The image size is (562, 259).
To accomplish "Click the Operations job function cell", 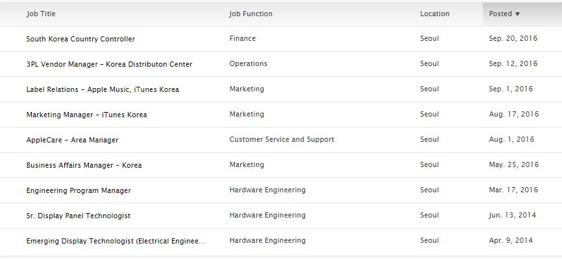I will [248, 63].
